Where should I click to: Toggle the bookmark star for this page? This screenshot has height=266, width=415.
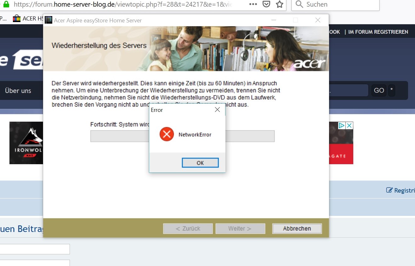tap(279, 4)
